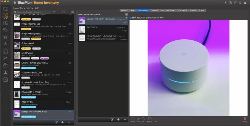Open the help question mark icon
The image size is (250, 126).
coord(225,3)
